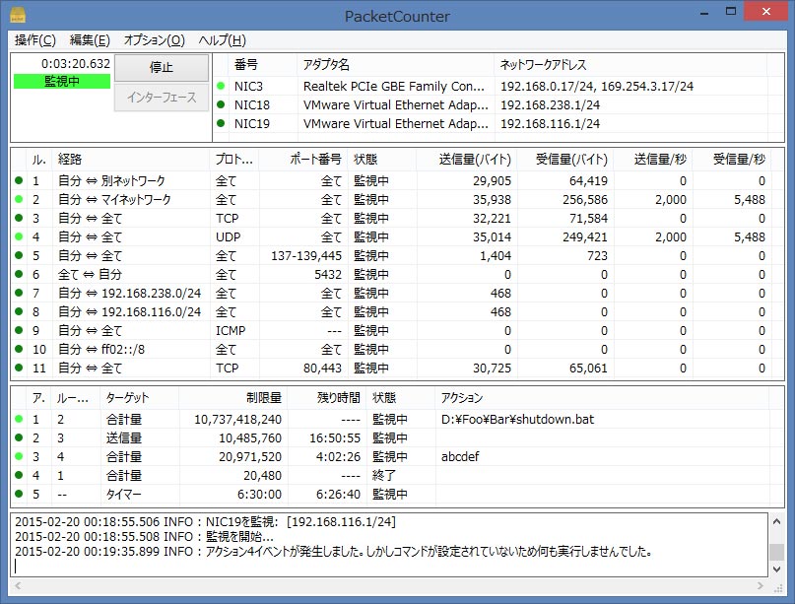Click the アクション column header
Viewport: 795px width, 604px height.
pos(602,398)
